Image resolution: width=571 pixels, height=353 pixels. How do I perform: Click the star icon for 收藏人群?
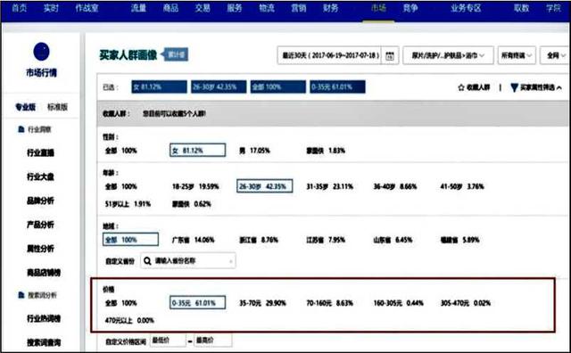pyautogui.click(x=461, y=87)
